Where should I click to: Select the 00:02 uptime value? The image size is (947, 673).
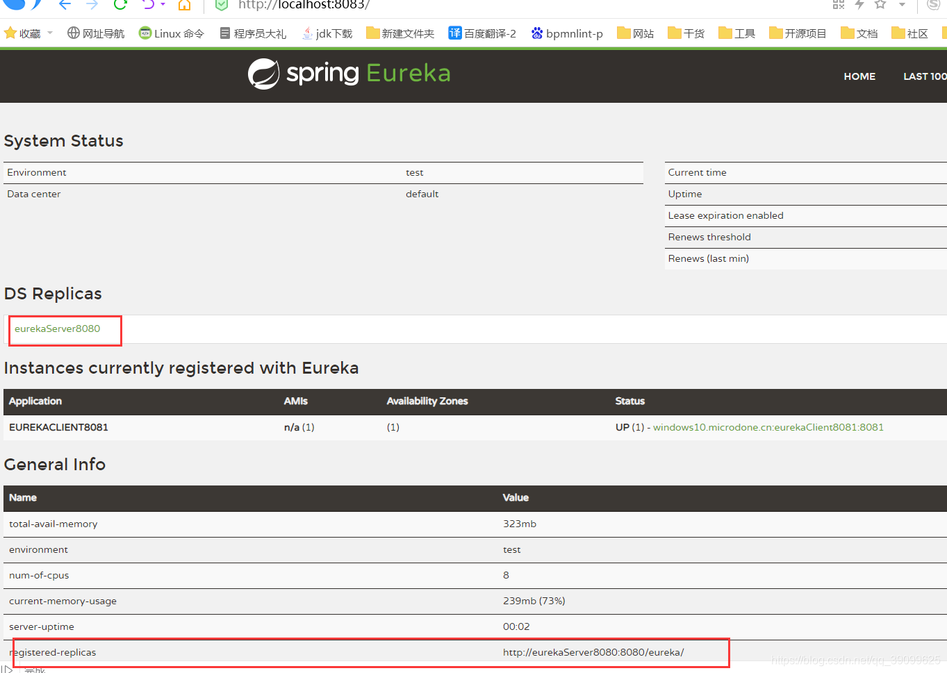pyautogui.click(x=516, y=626)
